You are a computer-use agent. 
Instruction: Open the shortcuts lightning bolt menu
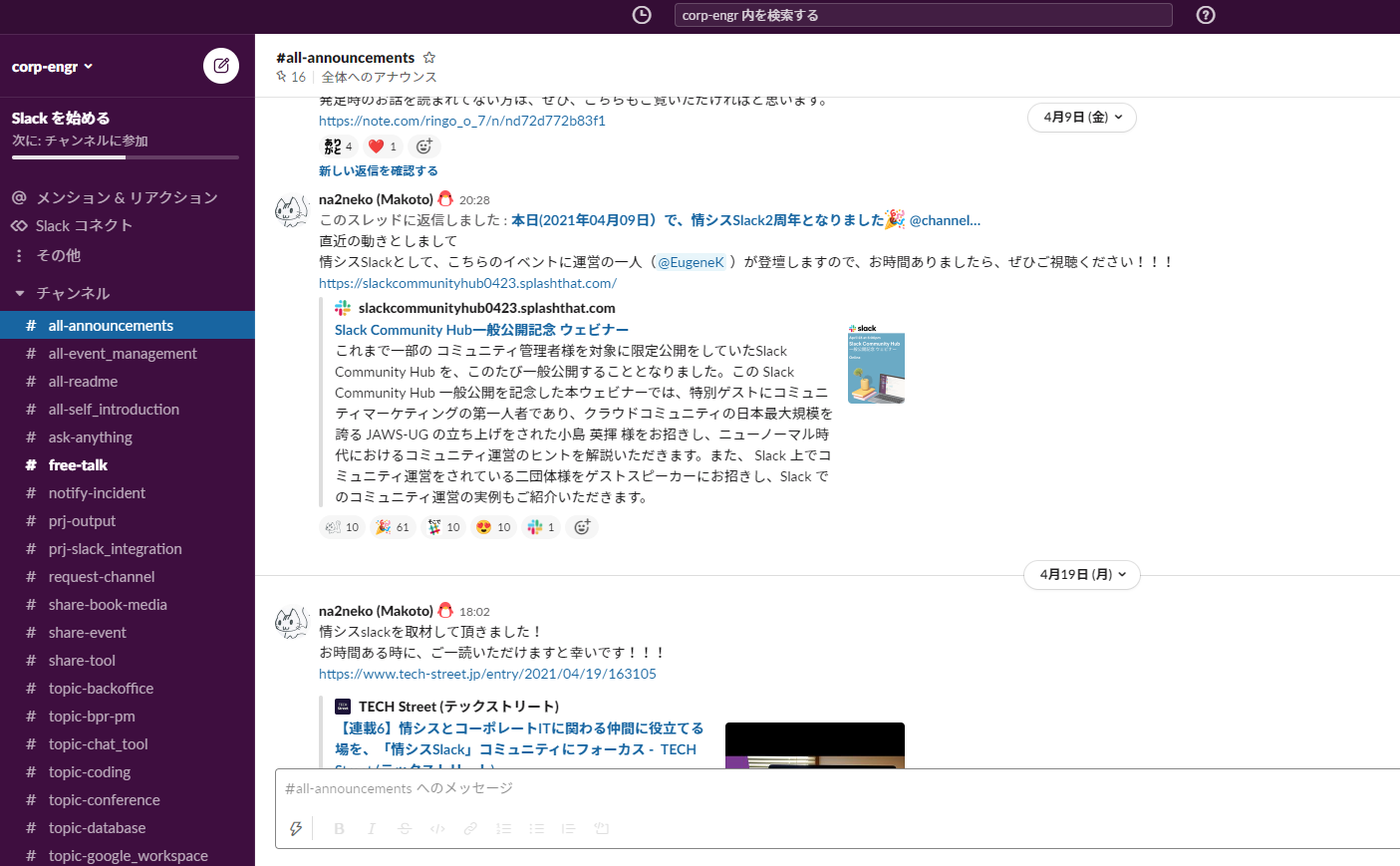click(x=296, y=828)
